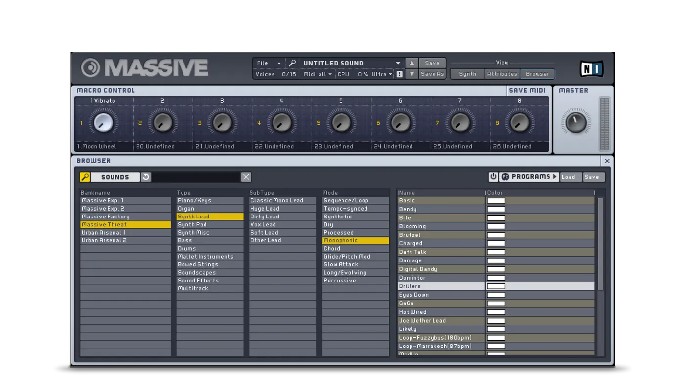Image resolution: width=685 pixels, height=390 pixels.
Task: Toggle the Programs power icon
Action: point(493,177)
